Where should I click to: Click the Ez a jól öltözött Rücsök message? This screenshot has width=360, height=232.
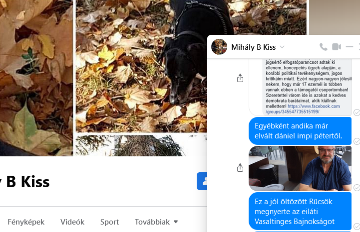tap(300, 211)
